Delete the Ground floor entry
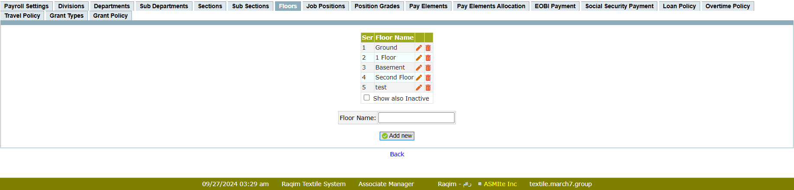 [x=428, y=48]
